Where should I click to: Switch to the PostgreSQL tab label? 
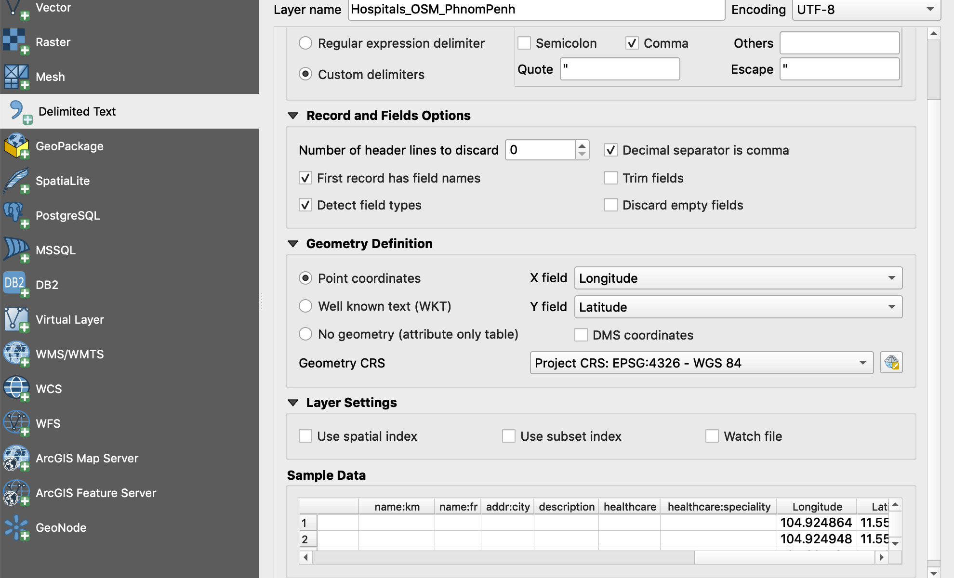(68, 215)
